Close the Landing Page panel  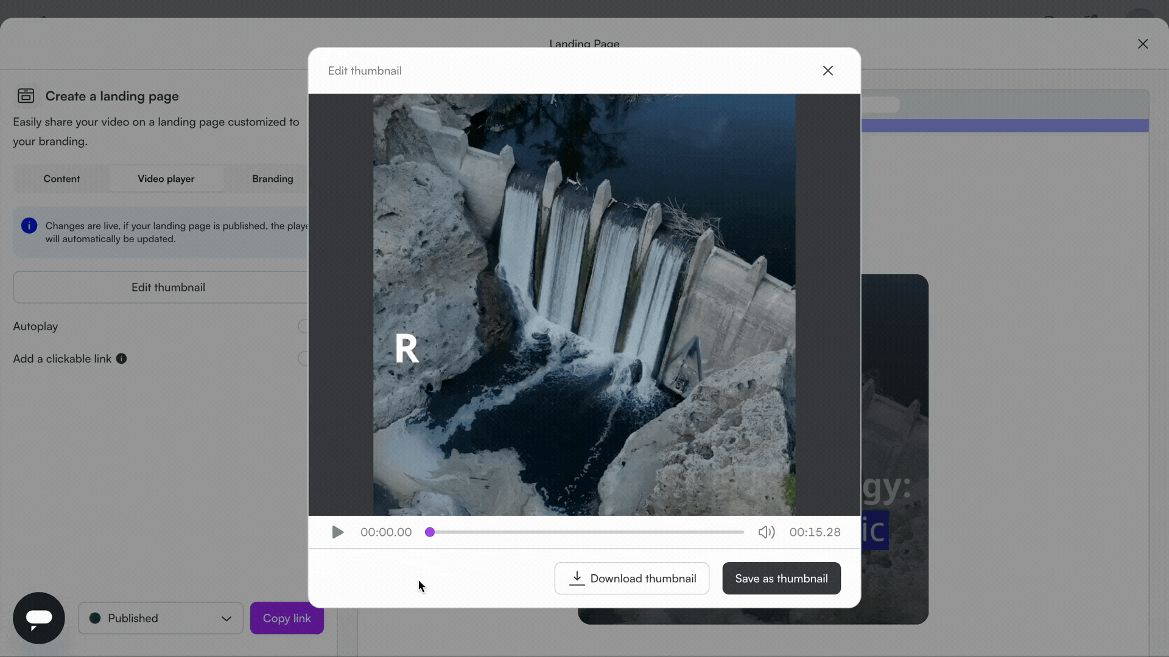(x=1142, y=44)
